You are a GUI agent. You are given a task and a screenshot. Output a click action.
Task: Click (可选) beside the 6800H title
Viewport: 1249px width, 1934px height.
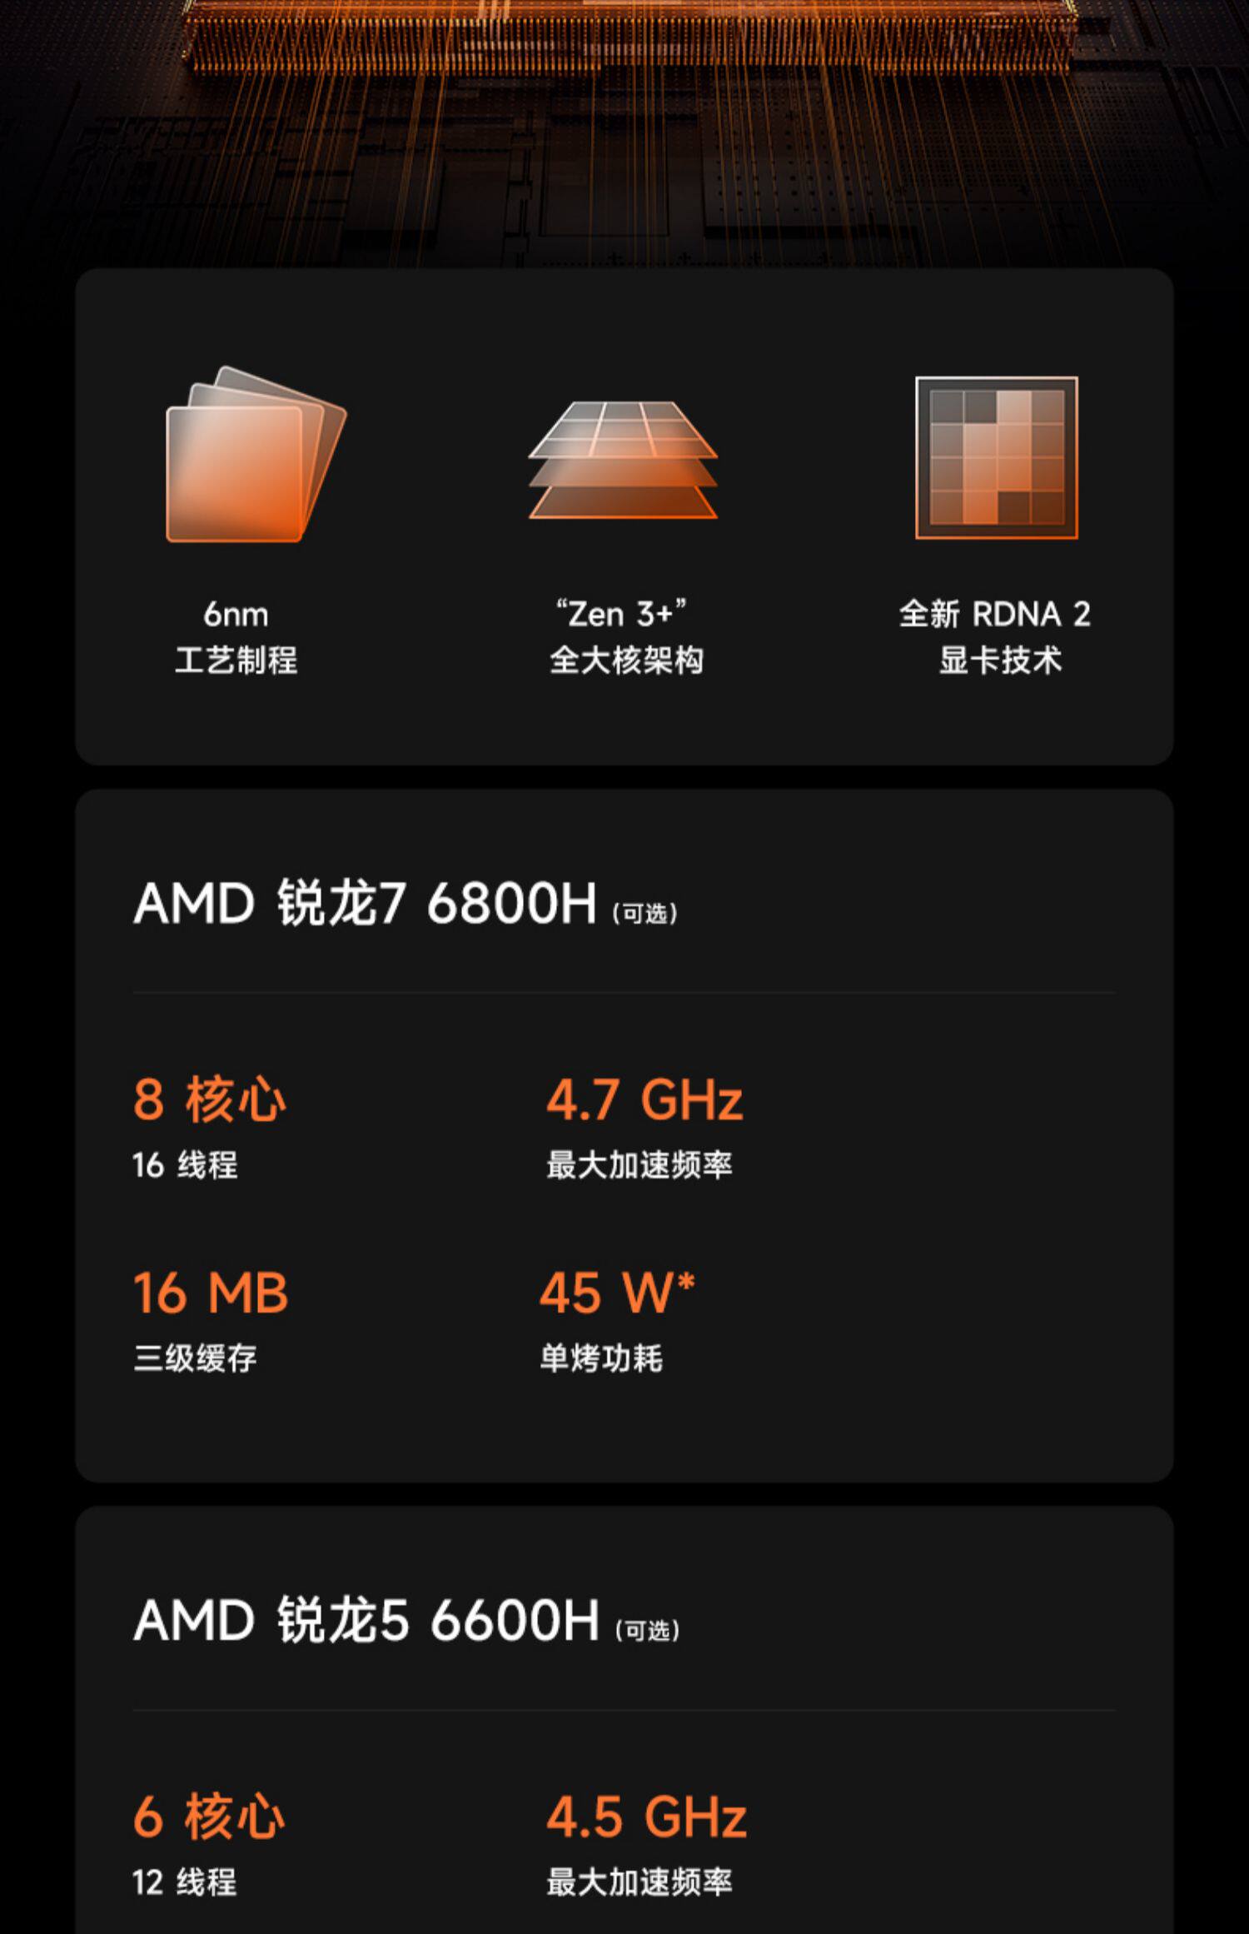[644, 914]
